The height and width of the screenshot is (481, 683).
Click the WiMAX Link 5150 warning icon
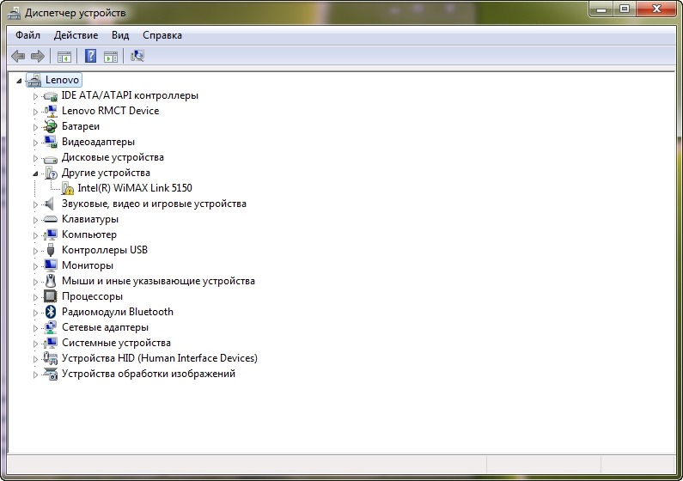pos(68,188)
